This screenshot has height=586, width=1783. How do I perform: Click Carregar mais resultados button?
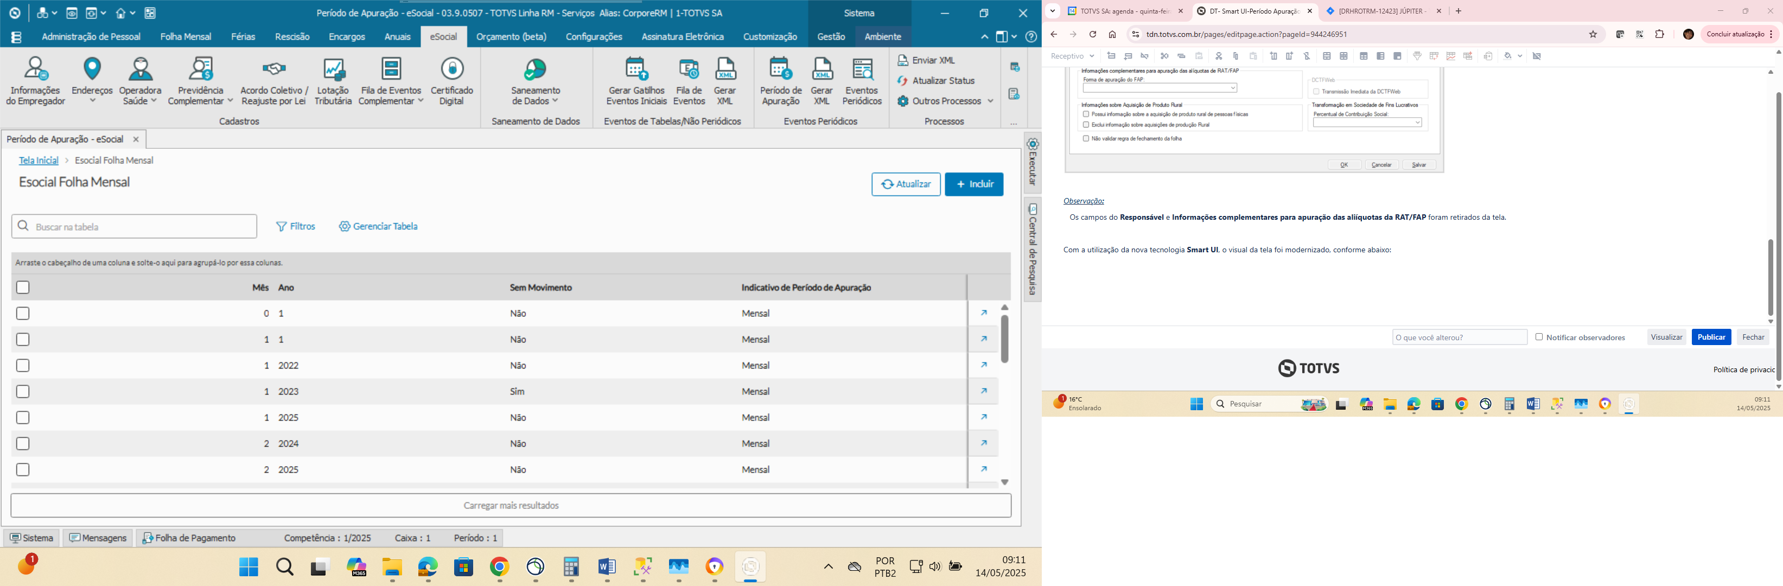511,505
